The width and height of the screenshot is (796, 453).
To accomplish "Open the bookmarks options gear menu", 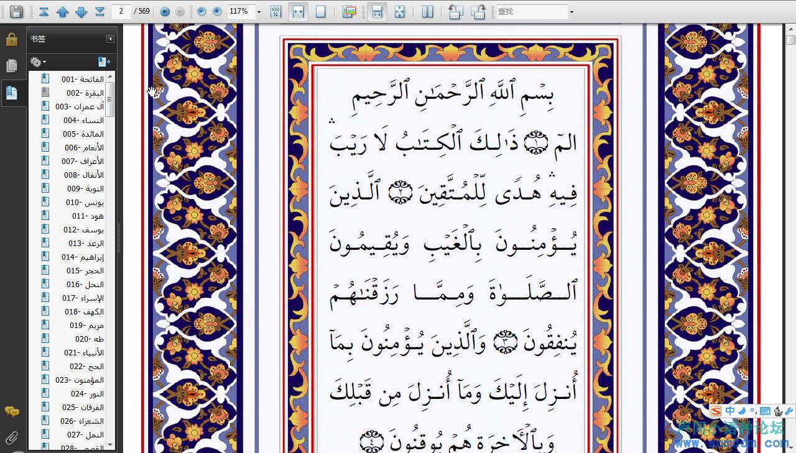I will (x=38, y=62).
